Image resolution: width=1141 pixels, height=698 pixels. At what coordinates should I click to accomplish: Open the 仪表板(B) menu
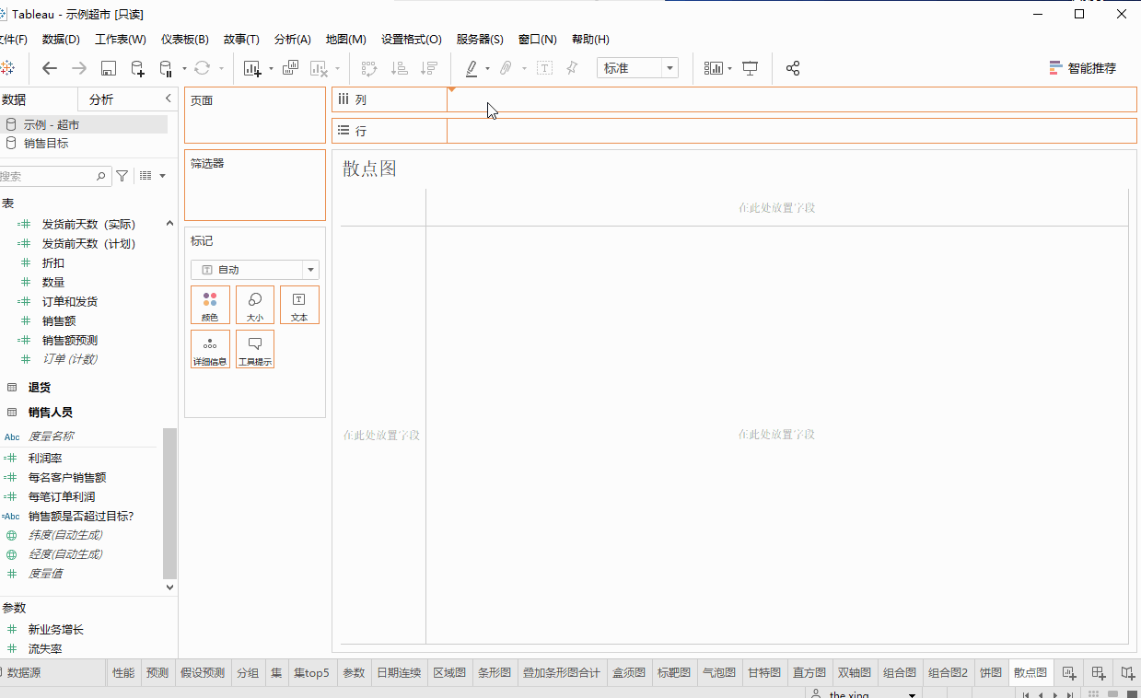(185, 40)
